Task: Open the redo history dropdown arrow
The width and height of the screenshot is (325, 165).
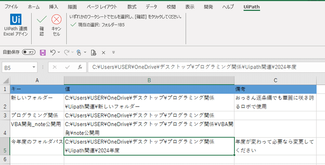Action: [72, 52]
